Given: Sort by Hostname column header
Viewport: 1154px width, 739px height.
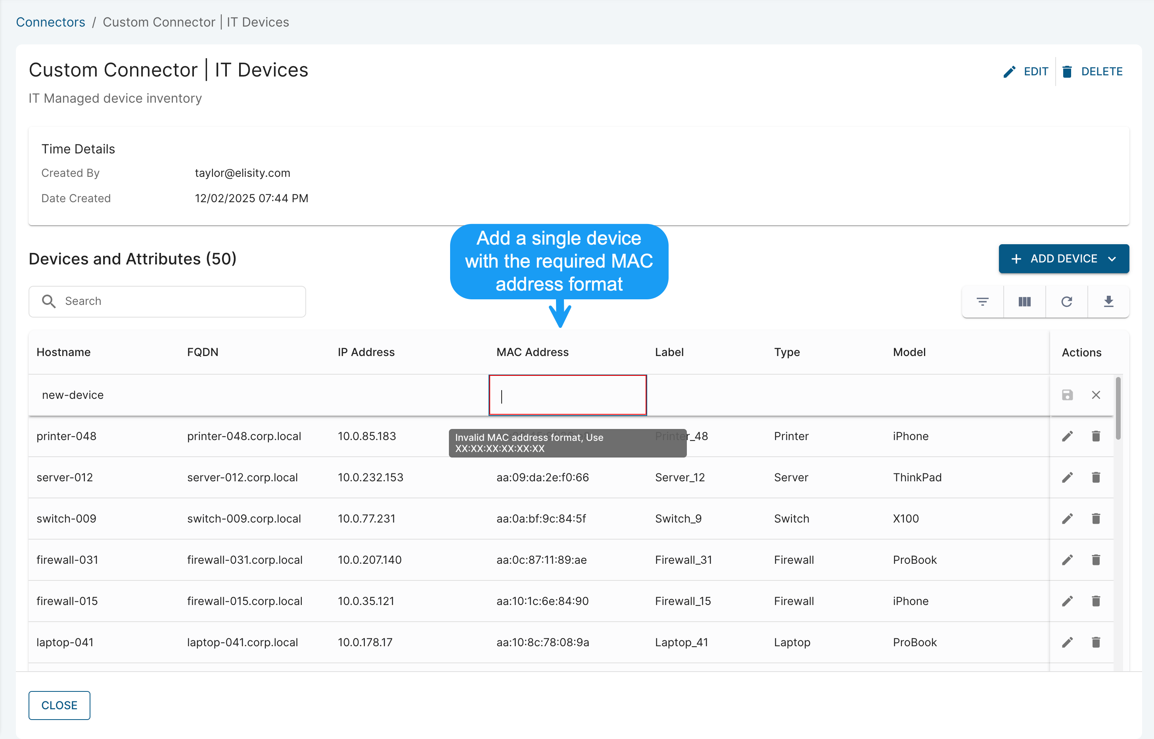Looking at the screenshot, I should pyautogui.click(x=63, y=352).
